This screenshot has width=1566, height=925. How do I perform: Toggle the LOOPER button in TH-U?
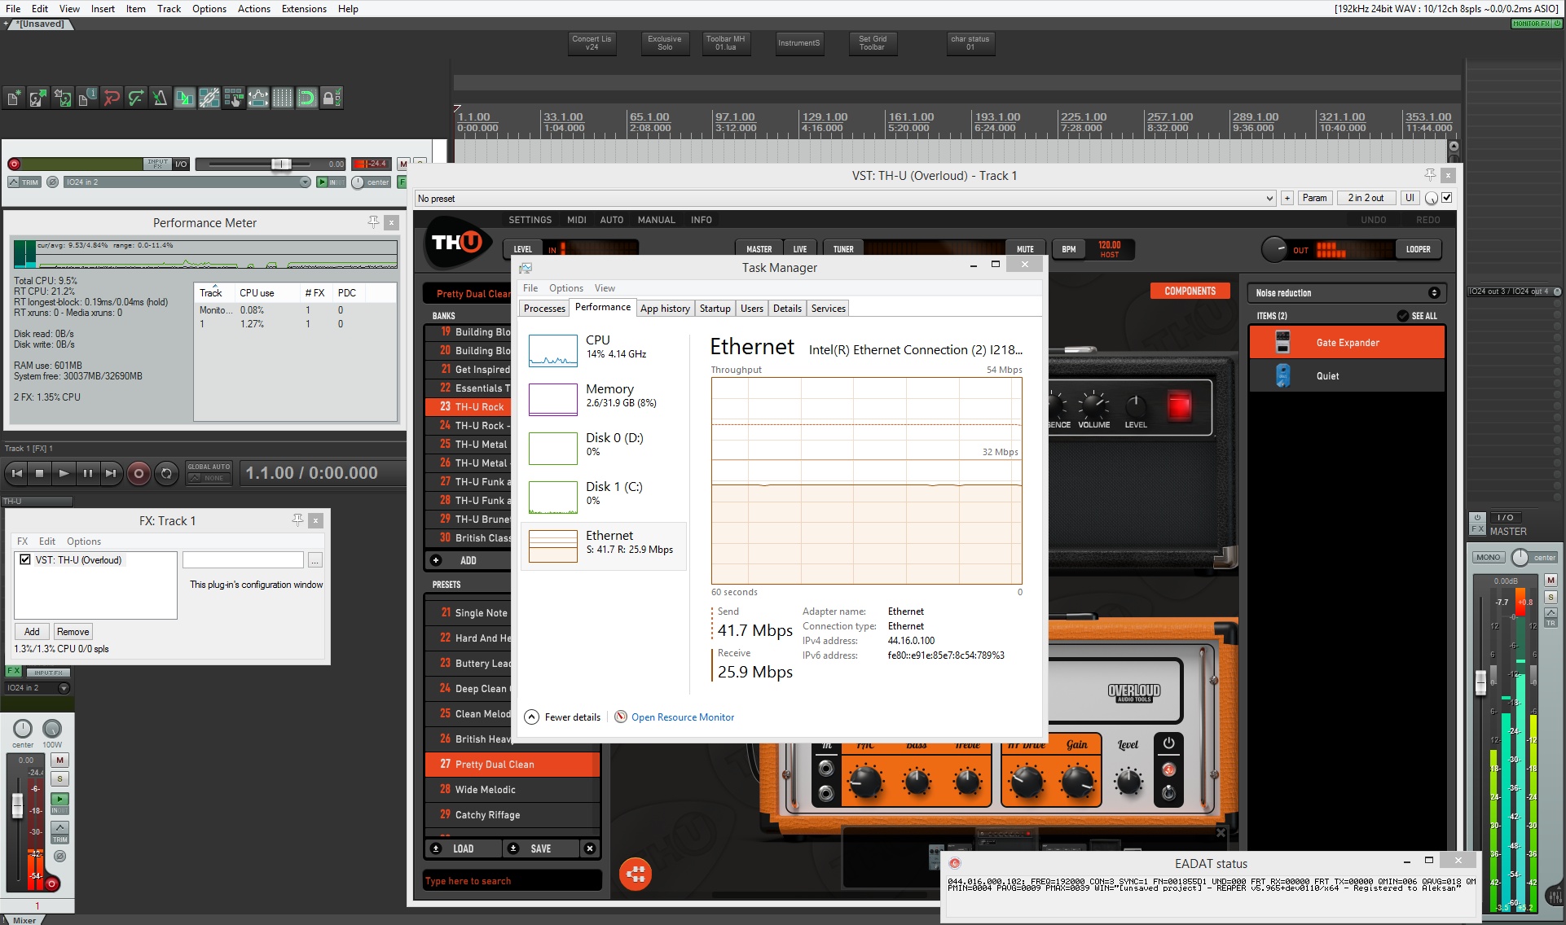click(1418, 249)
